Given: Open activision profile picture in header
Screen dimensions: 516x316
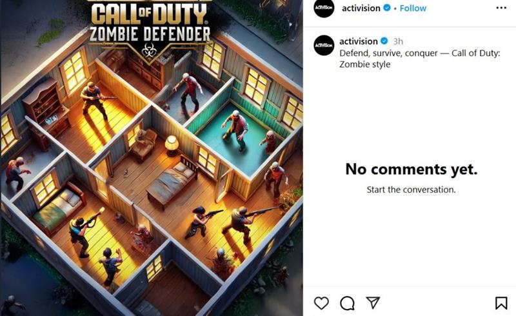Looking at the screenshot, I should click(x=324, y=8).
